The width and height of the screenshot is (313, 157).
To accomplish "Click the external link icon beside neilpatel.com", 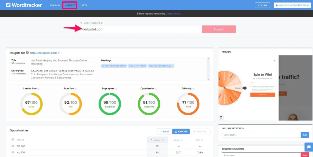I will click(59, 53).
